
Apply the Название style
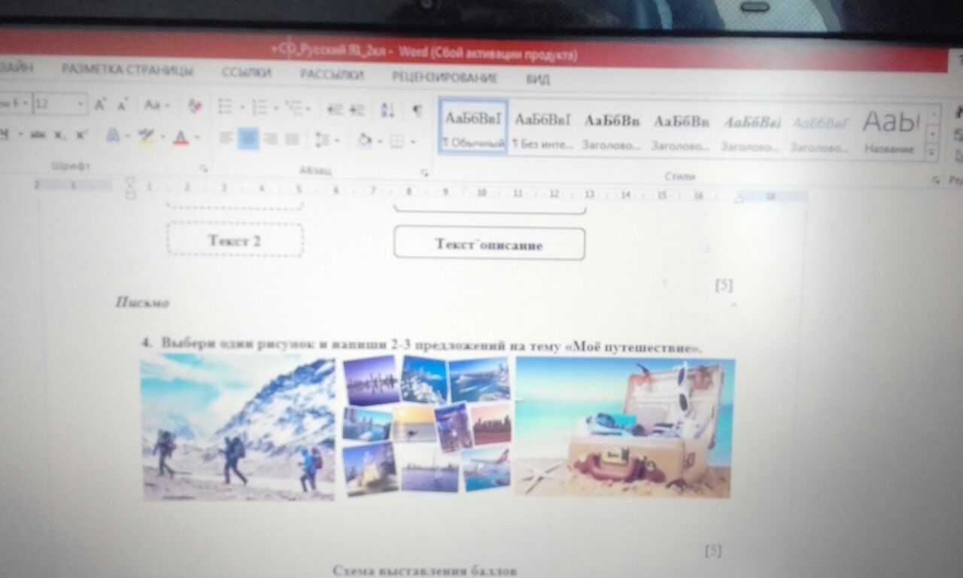point(890,130)
